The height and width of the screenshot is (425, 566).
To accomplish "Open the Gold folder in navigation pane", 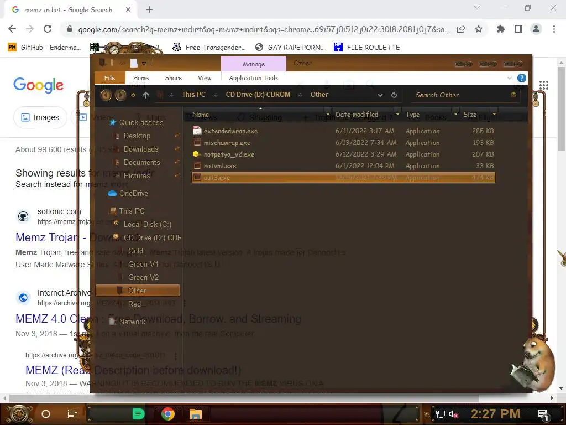I will 136,251.
